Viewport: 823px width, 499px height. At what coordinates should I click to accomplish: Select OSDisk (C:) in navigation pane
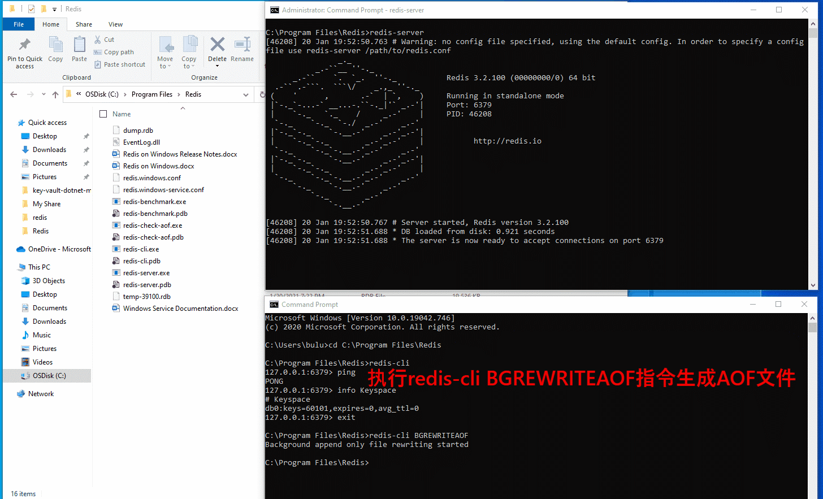click(x=49, y=376)
